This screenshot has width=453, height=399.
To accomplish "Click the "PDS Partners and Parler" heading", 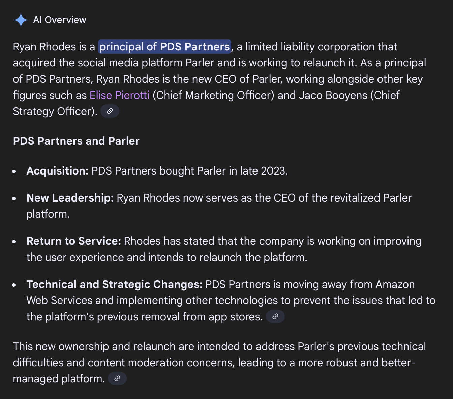I will (76, 141).
